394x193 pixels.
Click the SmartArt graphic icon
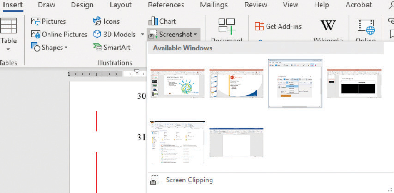(97, 47)
